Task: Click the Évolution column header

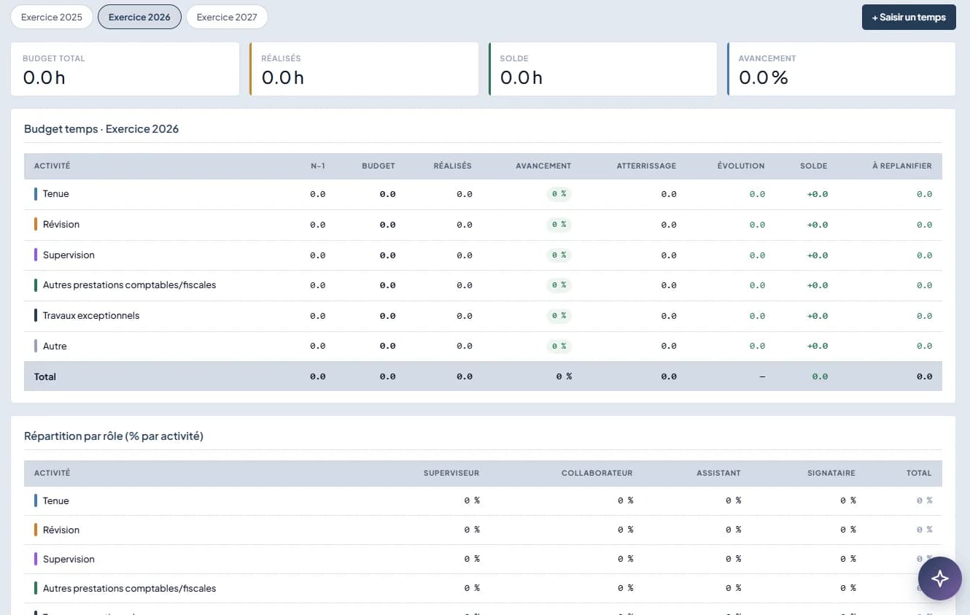Action: coord(741,166)
